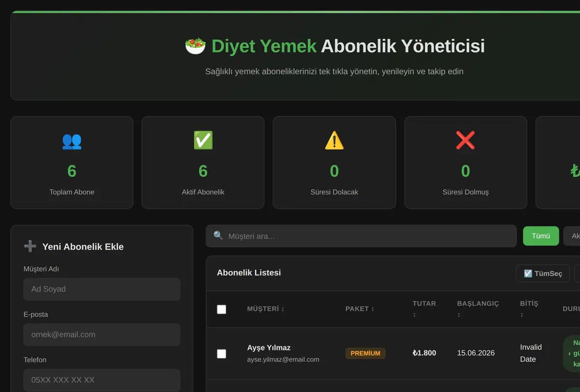
Task: Click the ornek@email.com E-posta field
Action: [x=102, y=334]
